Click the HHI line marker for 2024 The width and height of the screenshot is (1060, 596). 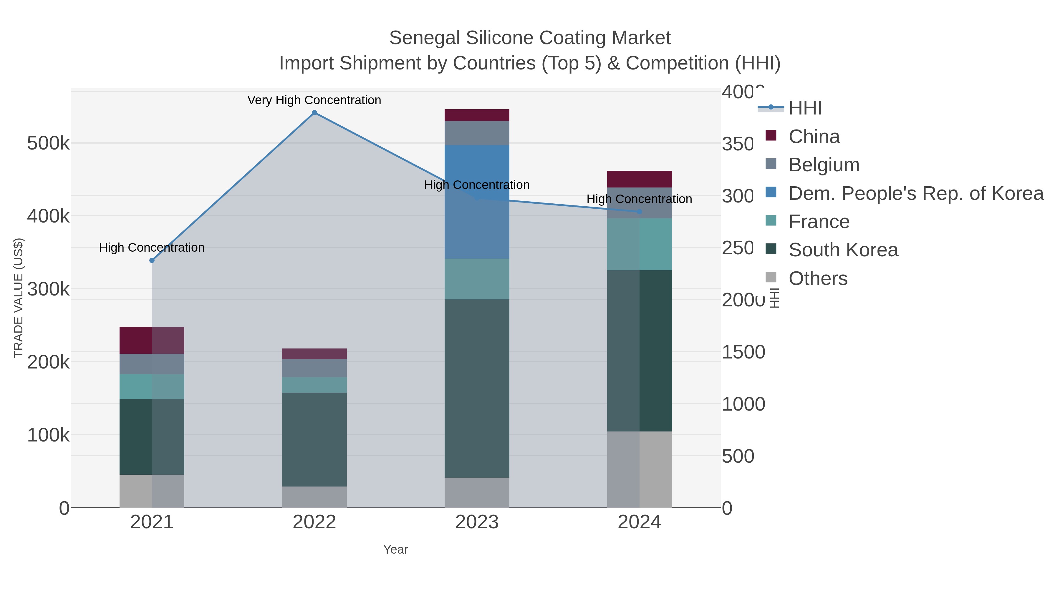coord(640,212)
